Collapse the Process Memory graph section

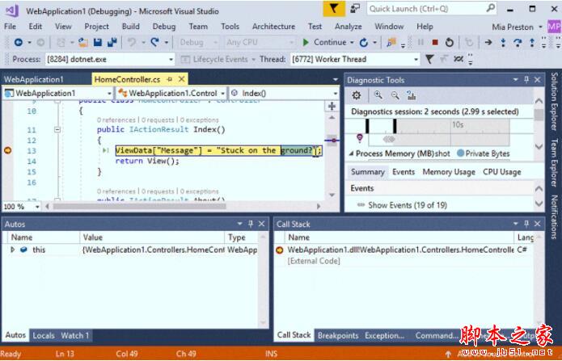351,153
